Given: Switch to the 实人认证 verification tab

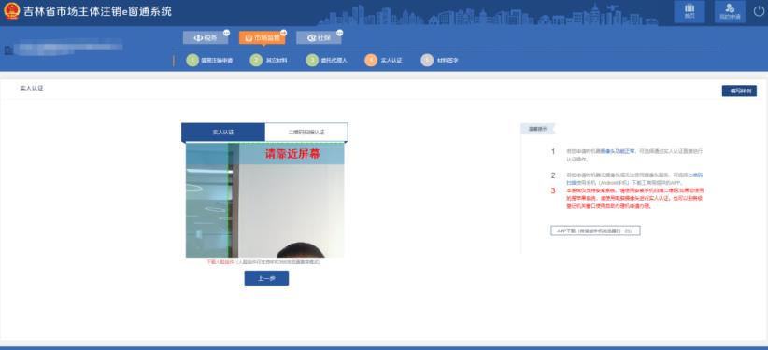Looking at the screenshot, I should [x=223, y=133].
